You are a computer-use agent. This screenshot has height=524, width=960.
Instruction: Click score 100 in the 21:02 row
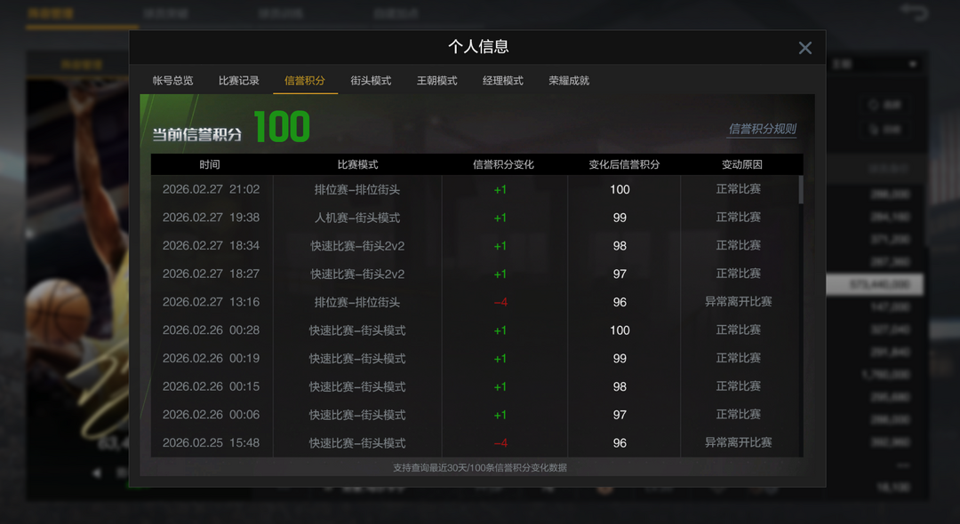click(620, 189)
